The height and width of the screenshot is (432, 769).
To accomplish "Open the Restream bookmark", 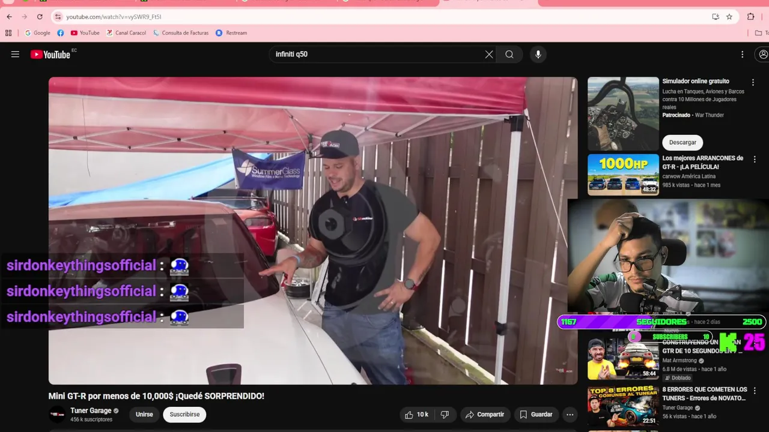I will [x=231, y=33].
